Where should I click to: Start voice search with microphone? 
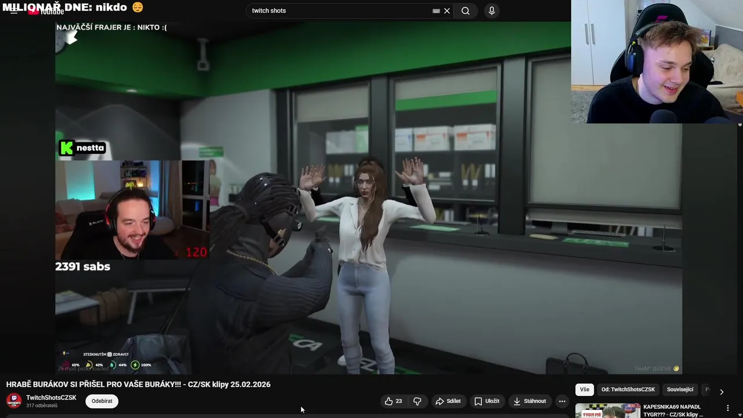tap(492, 10)
